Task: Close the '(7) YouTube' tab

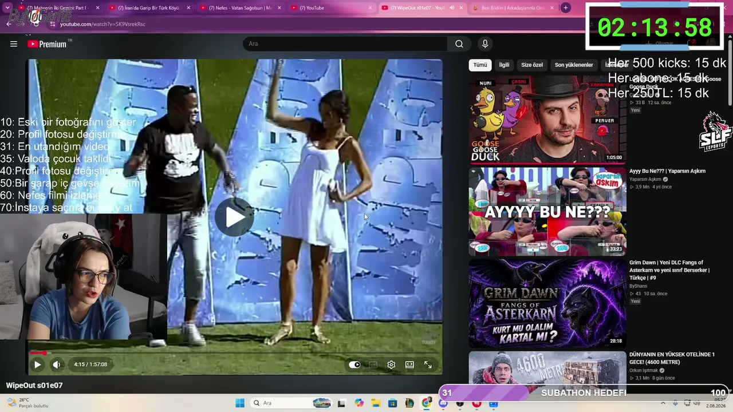Action: point(371,8)
